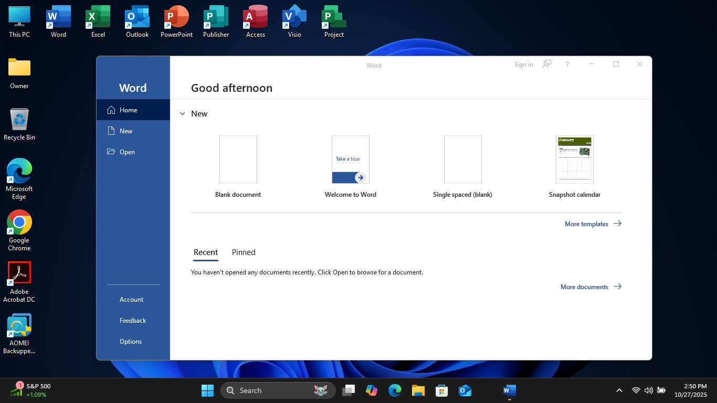This screenshot has width=717, height=403.
Task: Open Edge from the taskbar
Action: (x=395, y=390)
